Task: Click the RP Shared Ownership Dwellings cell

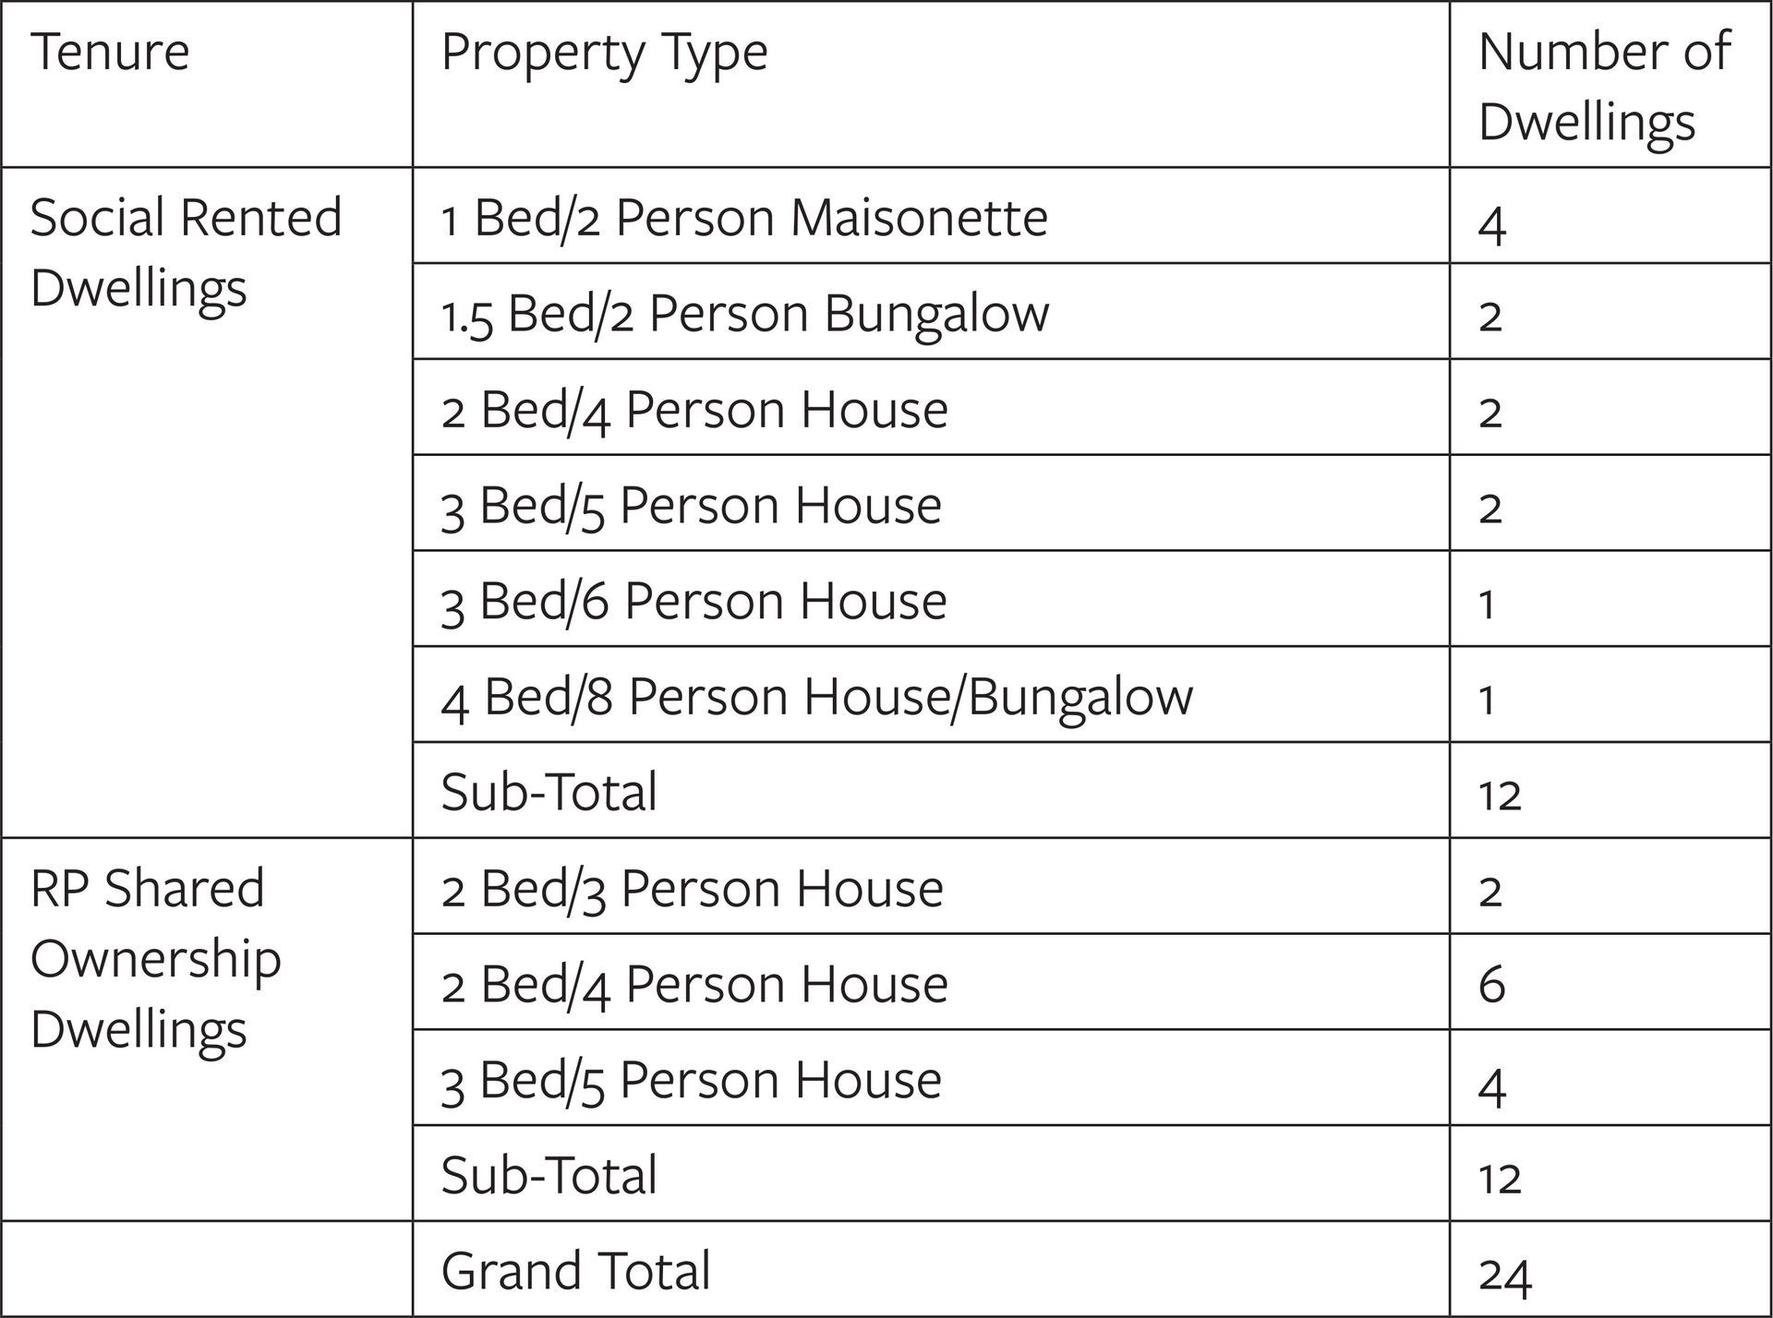Action: coord(207,1029)
